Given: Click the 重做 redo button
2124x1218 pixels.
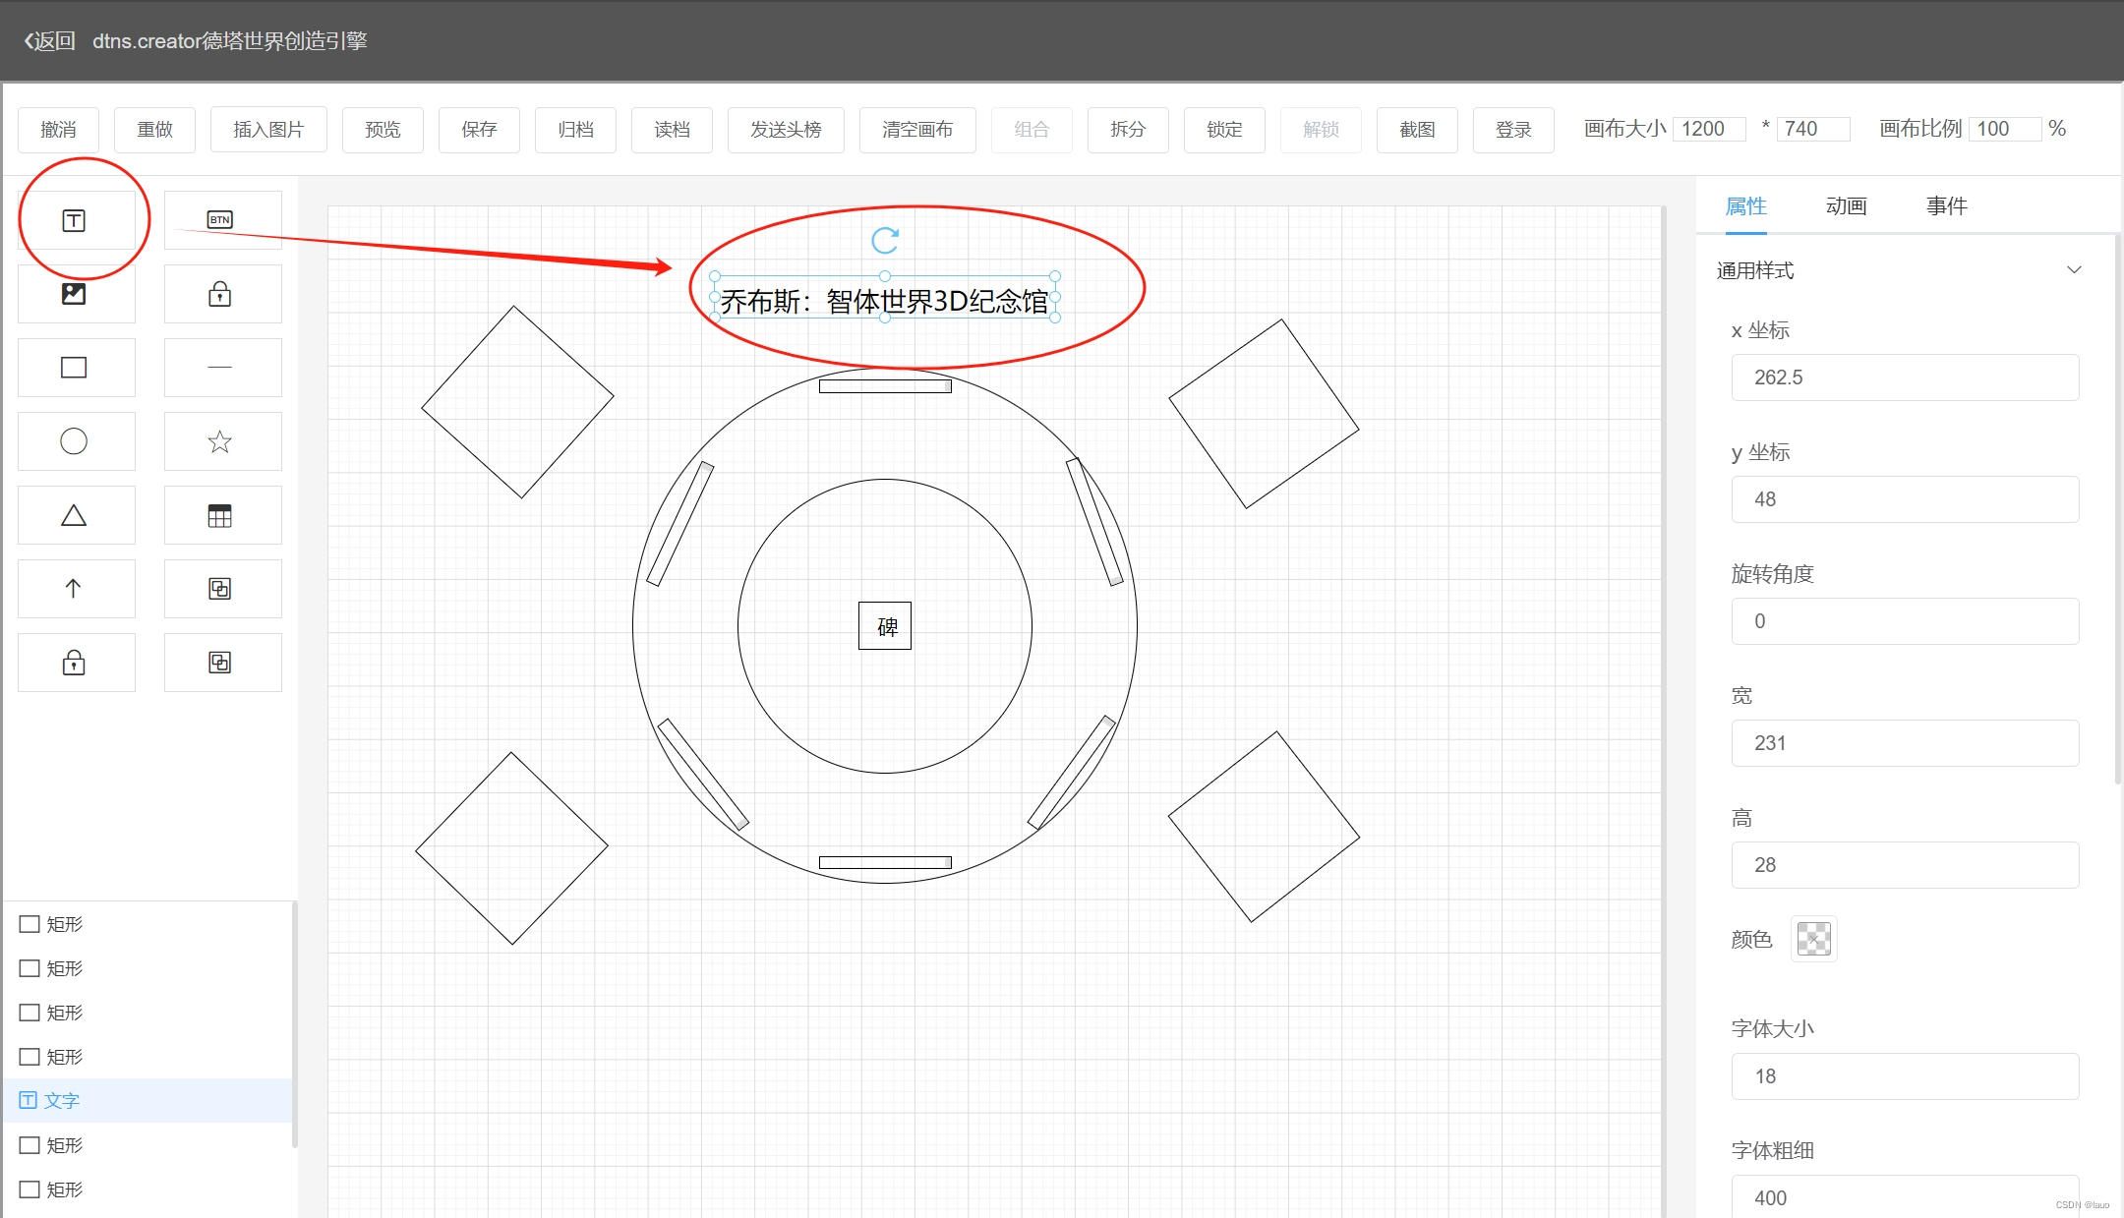Looking at the screenshot, I should coord(155,130).
